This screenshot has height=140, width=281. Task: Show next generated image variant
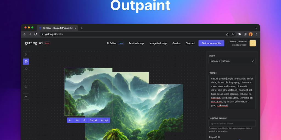click(84, 120)
